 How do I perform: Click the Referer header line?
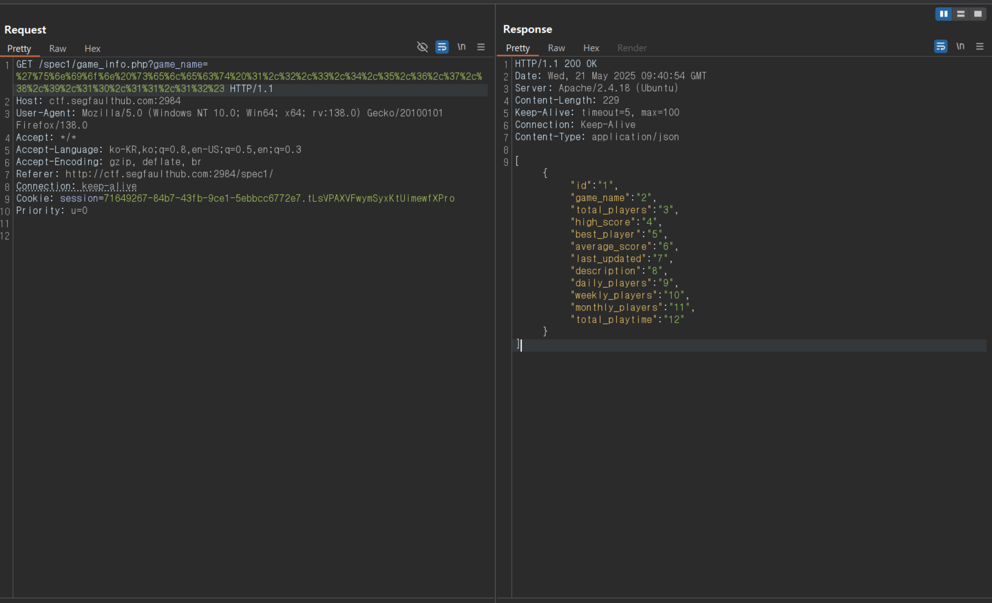point(145,174)
